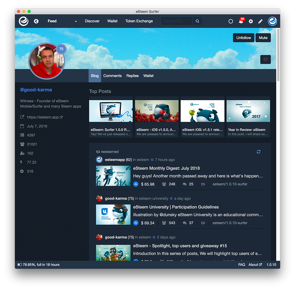
Task: Open eSteem - Spotlight, top users post title
Action: pos(180,246)
